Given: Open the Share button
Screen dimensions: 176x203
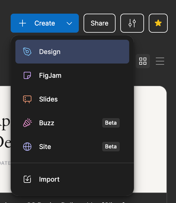Looking at the screenshot, I should point(100,23).
